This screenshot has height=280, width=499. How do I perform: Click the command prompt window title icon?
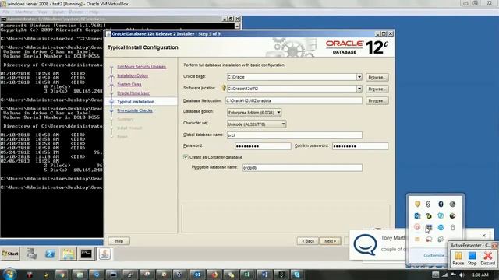tap(3, 19)
